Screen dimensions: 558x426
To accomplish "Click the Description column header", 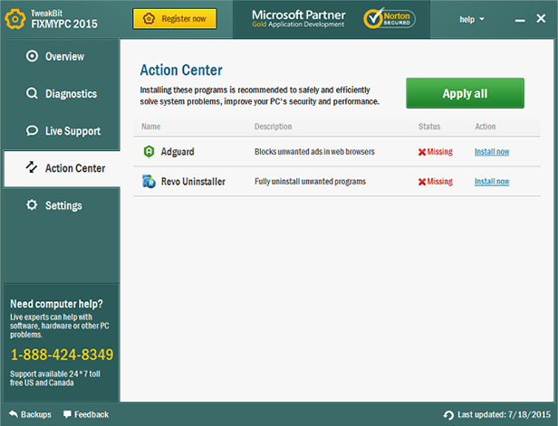I will pos(273,127).
